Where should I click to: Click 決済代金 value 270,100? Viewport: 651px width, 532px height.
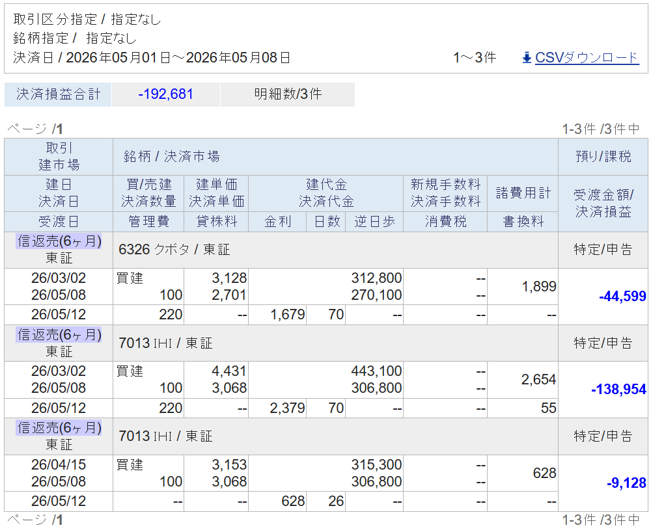[x=376, y=295]
